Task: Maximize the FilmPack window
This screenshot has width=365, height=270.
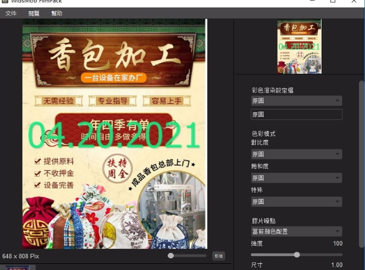Action: [333, 2]
